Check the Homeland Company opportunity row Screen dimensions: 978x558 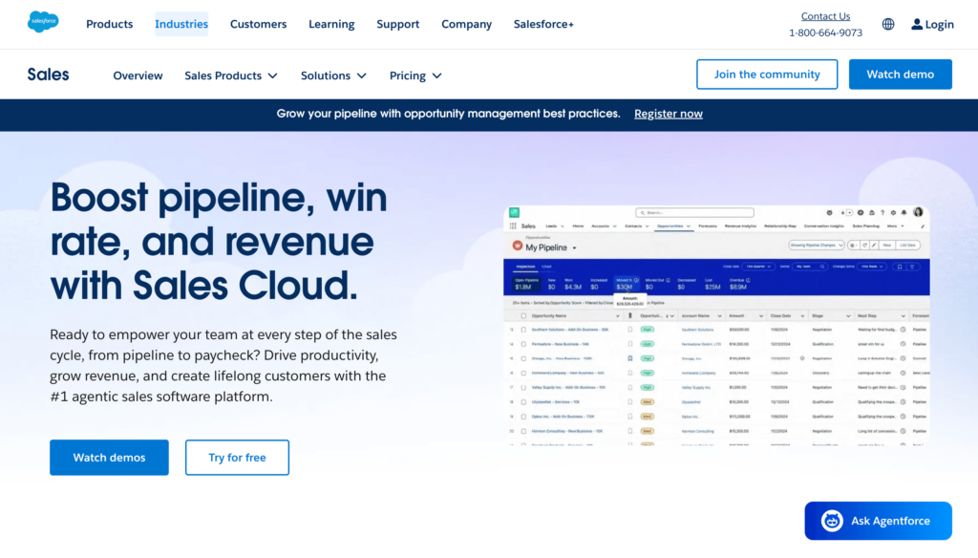[523, 373]
